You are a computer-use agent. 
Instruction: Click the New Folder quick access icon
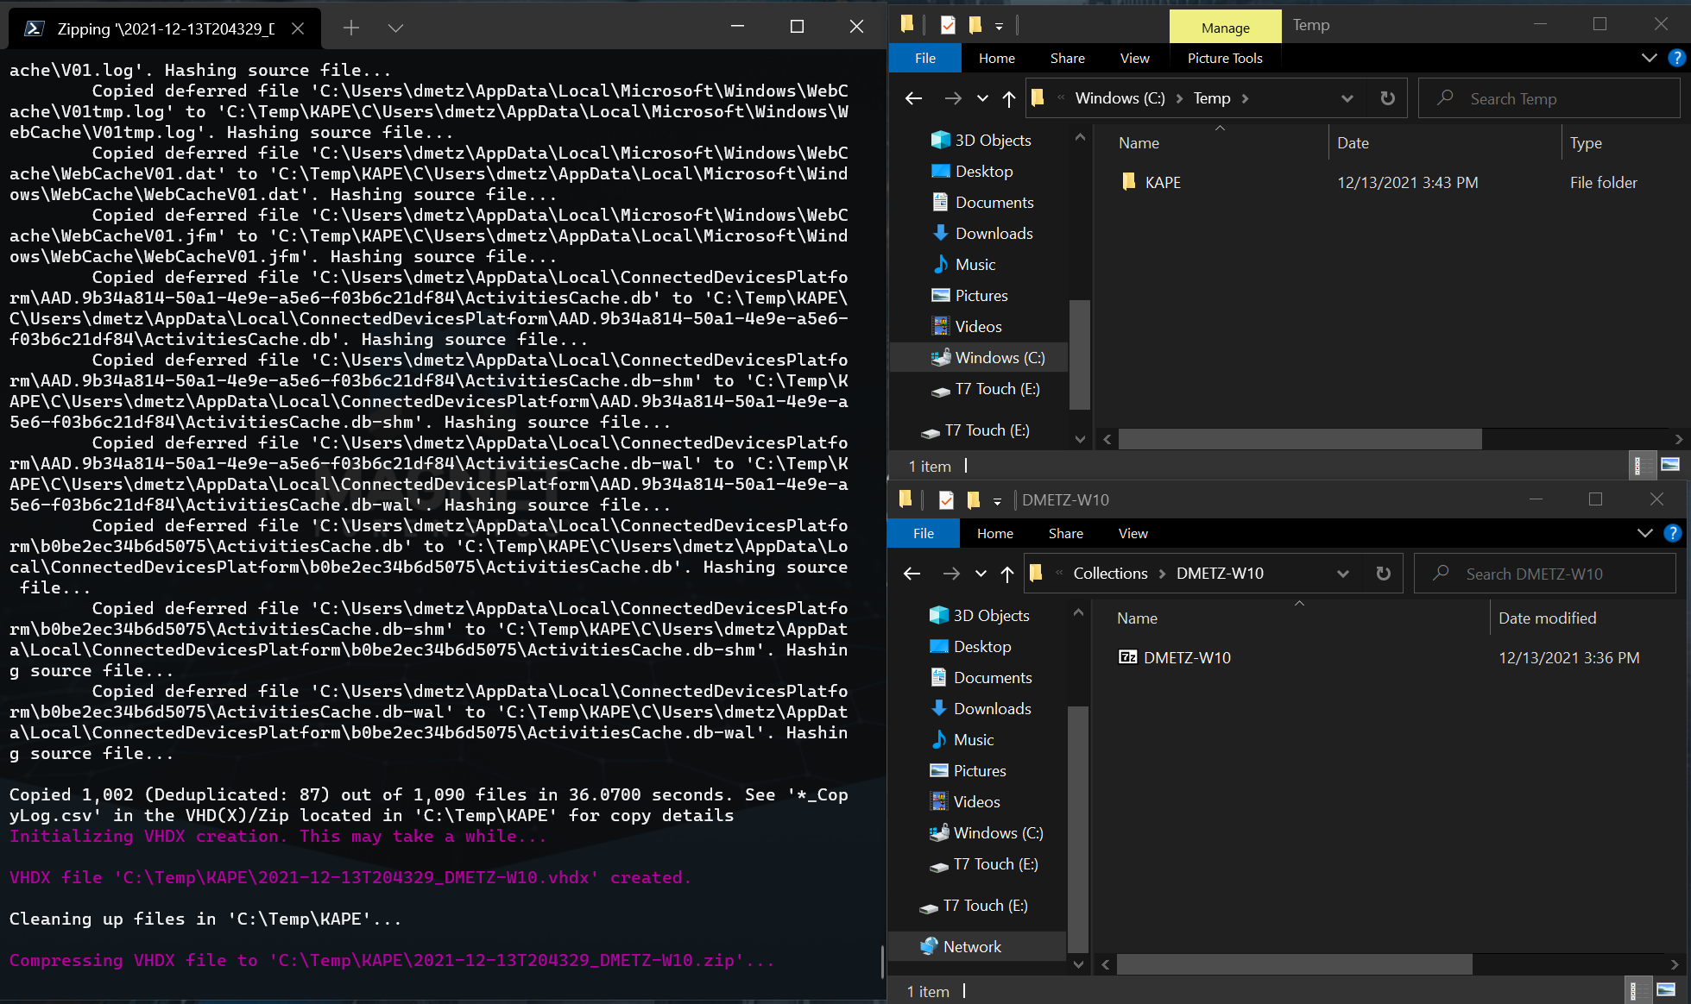coord(975,25)
